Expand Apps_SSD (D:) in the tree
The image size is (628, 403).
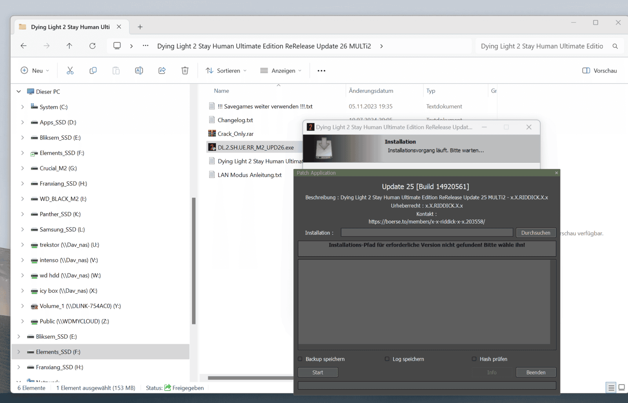pyautogui.click(x=22, y=122)
